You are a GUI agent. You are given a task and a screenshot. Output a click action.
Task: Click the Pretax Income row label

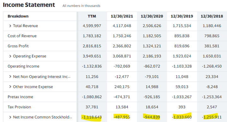(20, 97)
